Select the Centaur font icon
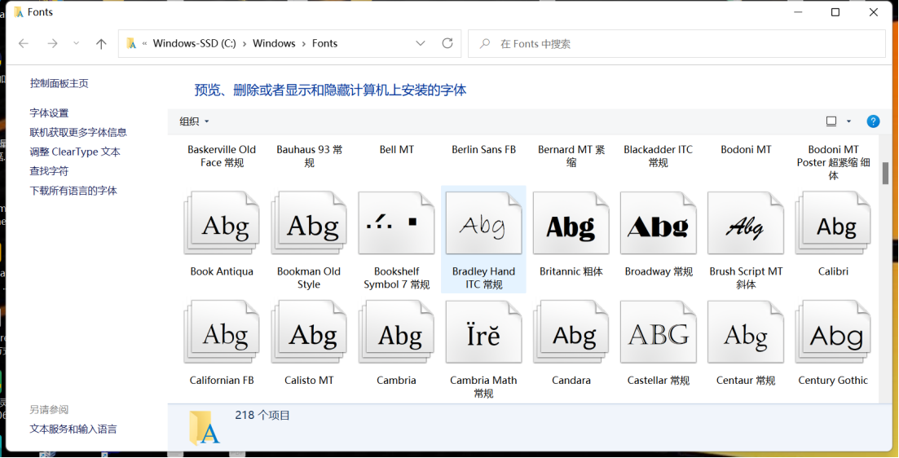The height and width of the screenshot is (458, 899). pos(745,332)
